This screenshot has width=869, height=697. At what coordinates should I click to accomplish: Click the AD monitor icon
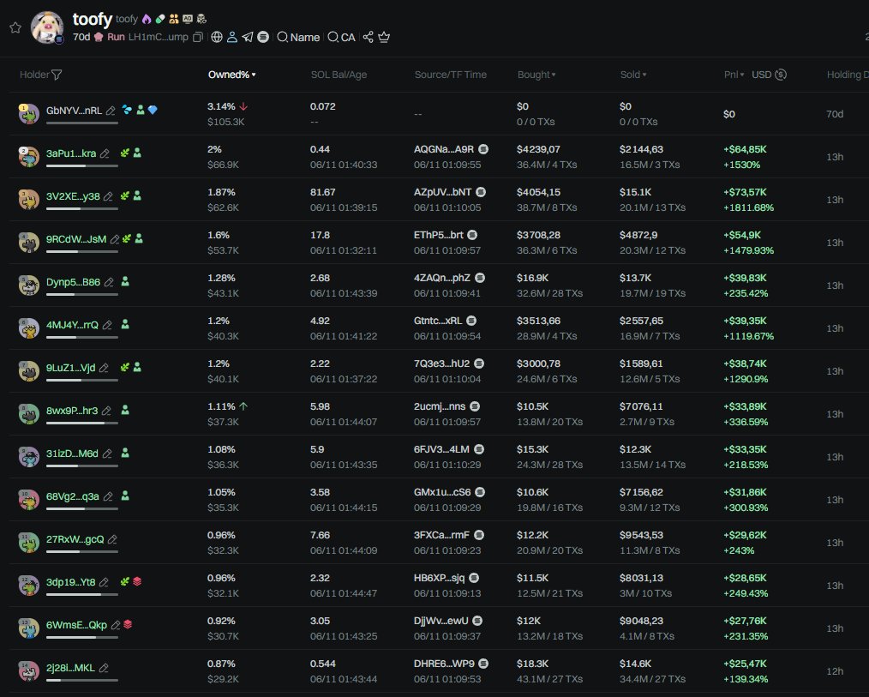[188, 19]
